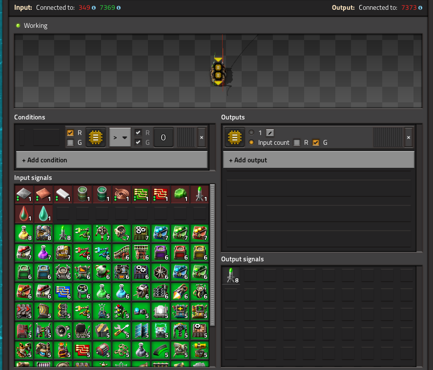
Task: Select the rail signal traffic light icon
Action: click(122, 312)
